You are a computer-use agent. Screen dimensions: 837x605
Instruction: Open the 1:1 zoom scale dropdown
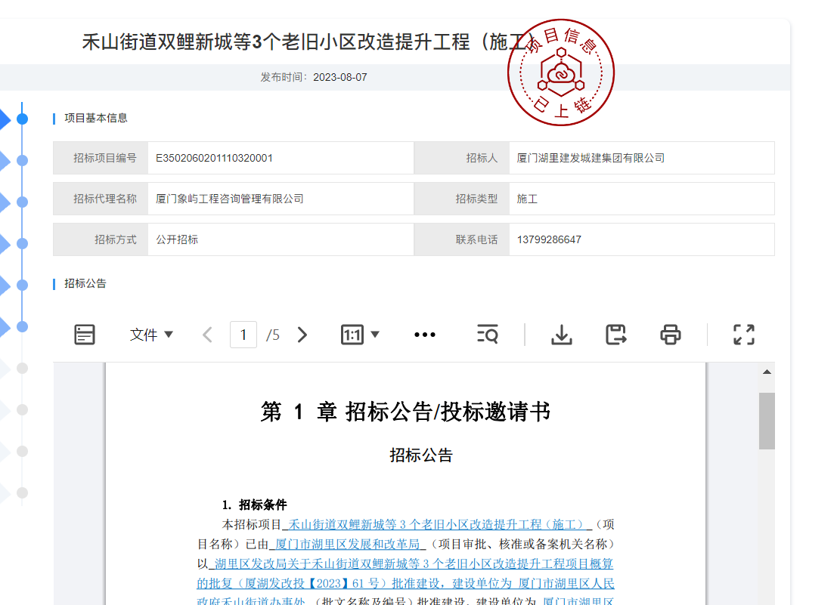(x=360, y=335)
